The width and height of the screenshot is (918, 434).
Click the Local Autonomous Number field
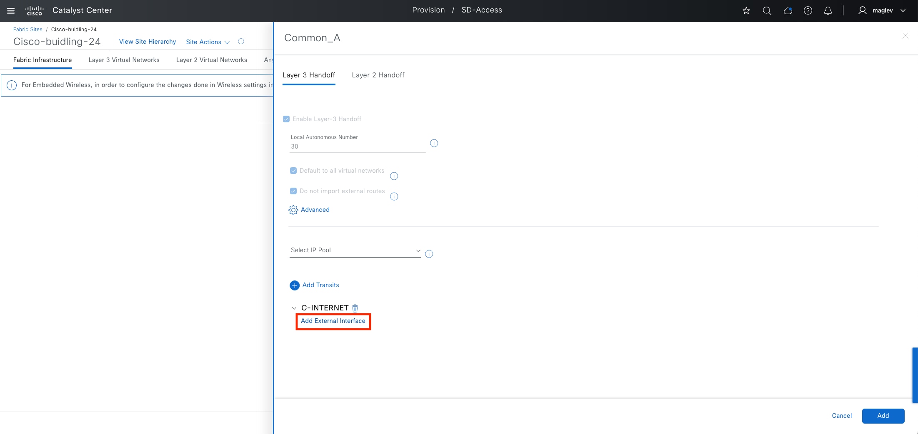(357, 146)
